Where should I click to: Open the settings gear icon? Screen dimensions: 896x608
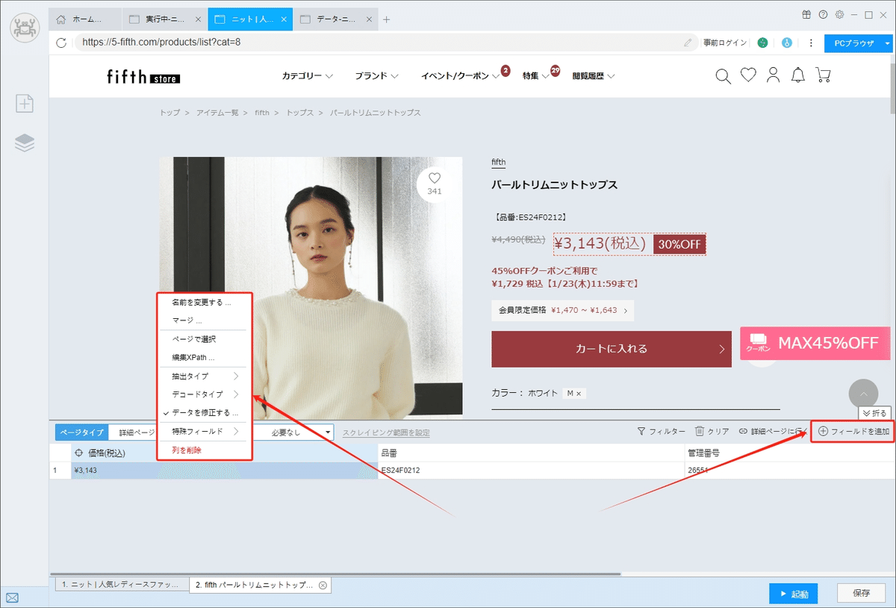839,14
